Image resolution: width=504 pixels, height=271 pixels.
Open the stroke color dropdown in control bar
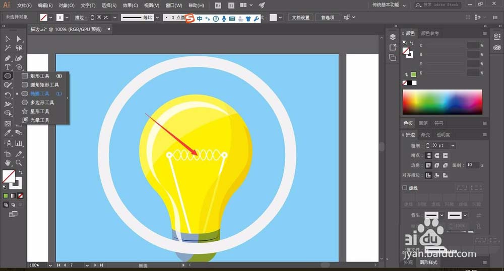67,17
